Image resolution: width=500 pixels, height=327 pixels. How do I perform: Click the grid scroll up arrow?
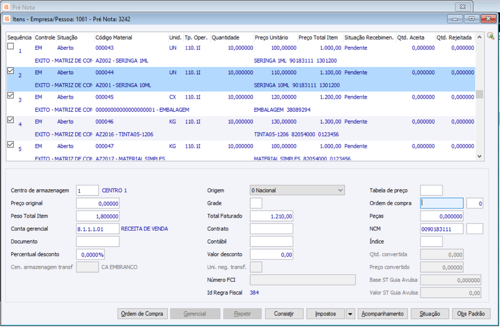479,37
